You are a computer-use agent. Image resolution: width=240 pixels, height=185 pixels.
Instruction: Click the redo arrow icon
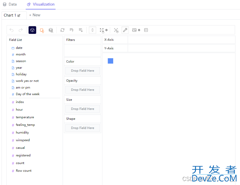[x=20, y=30]
